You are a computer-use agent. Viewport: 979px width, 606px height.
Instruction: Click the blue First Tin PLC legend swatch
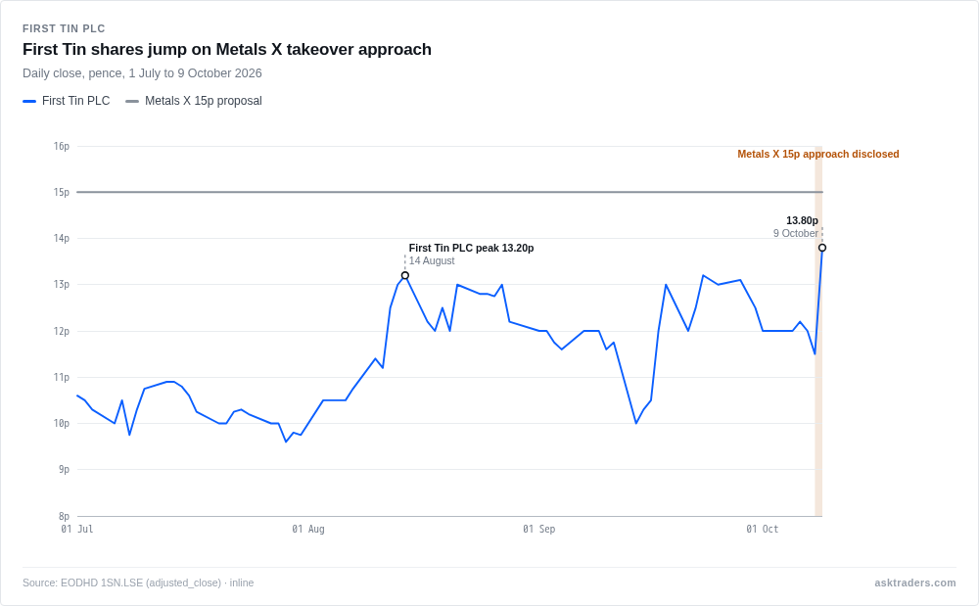[29, 101]
